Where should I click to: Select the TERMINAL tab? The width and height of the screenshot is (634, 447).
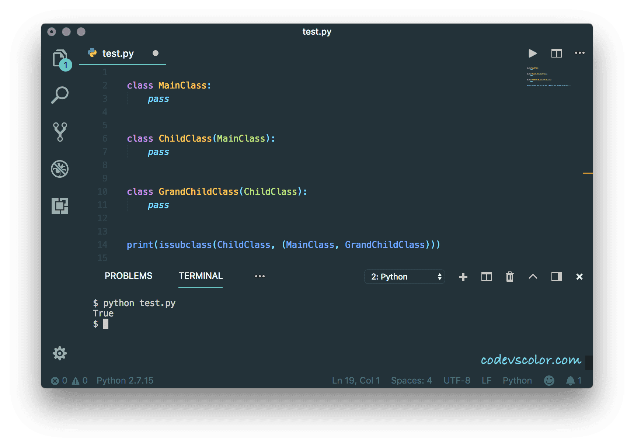(201, 276)
